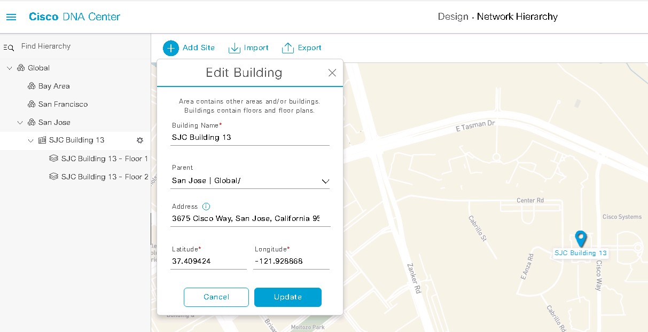
Task: Click the Center Rd map label
Action: pyautogui.click(x=530, y=200)
